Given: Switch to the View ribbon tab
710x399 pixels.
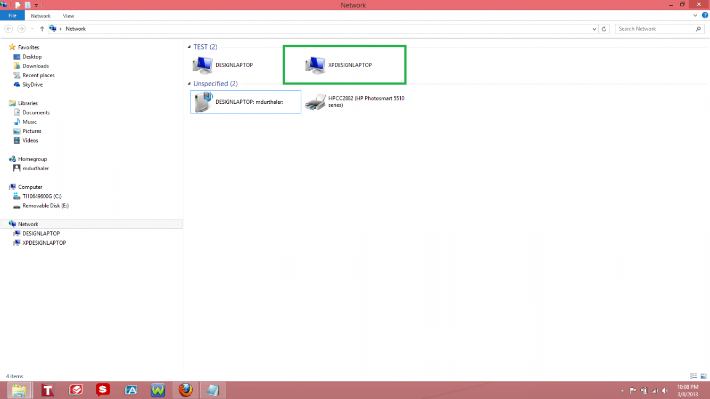Looking at the screenshot, I should [68, 16].
